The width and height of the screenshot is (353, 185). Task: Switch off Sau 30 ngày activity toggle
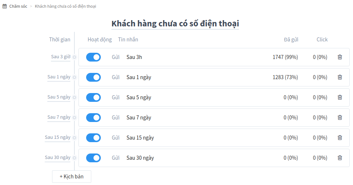(93, 158)
